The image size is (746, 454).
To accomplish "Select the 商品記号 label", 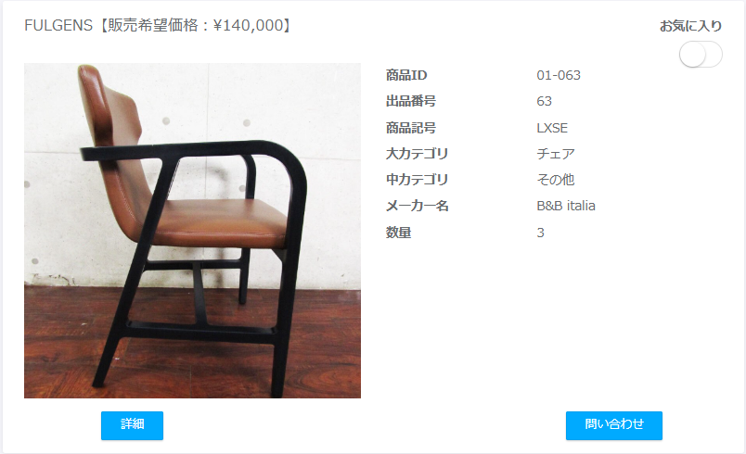I will (x=411, y=128).
